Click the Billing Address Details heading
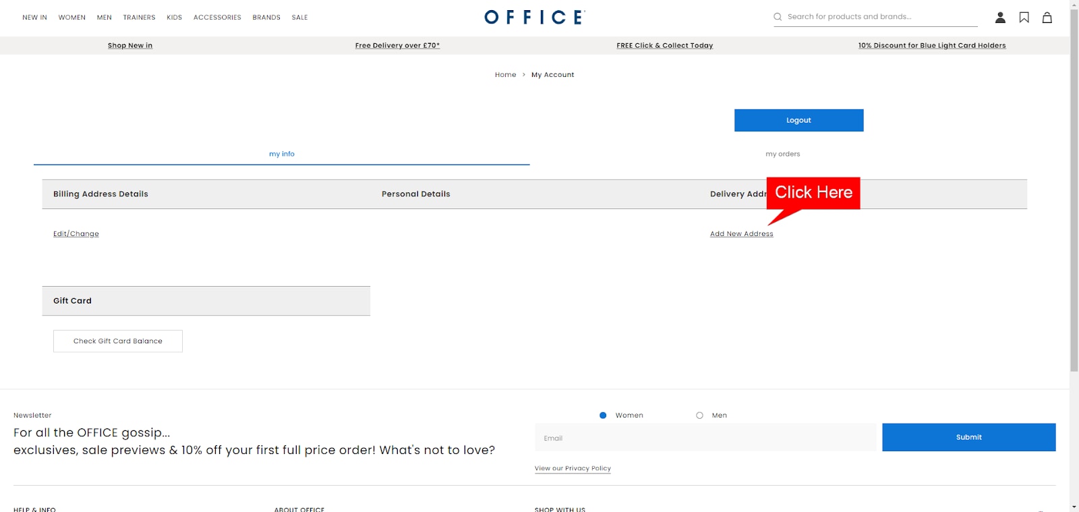Screen dimensions: 1079x512 [100, 194]
